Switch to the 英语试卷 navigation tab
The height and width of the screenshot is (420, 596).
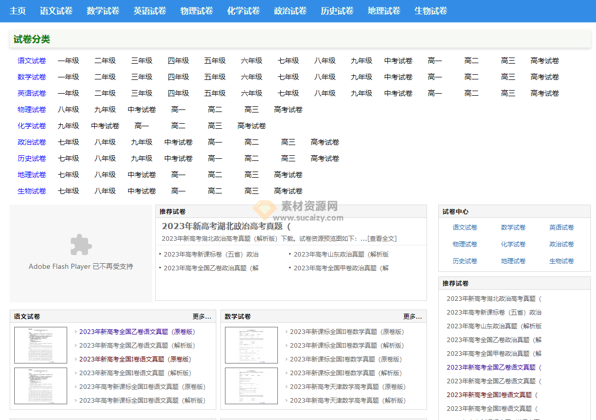pos(150,10)
